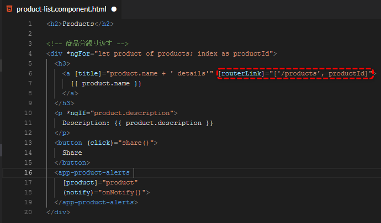Viewport: 381px width, 223px height.
Task: Click line number 10 in gutter
Action: point(28,113)
